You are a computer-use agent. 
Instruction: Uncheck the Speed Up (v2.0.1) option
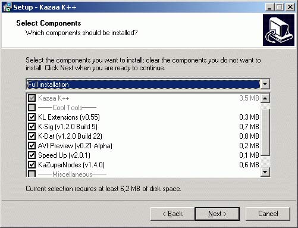[32, 155]
